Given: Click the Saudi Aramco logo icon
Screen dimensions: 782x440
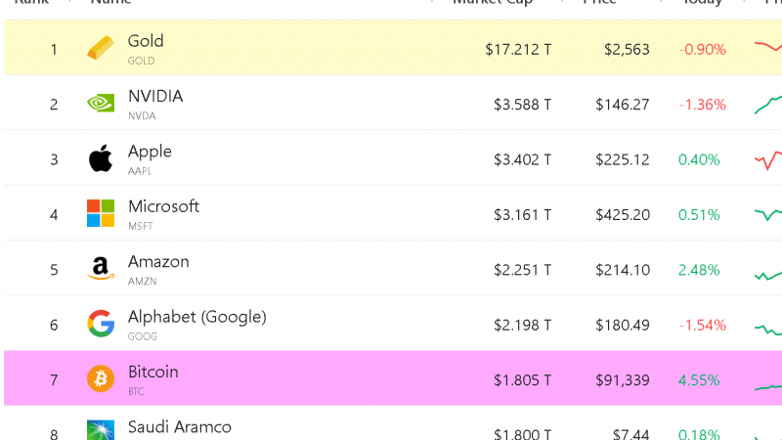Looking at the screenshot, I should tap(101, 430).
